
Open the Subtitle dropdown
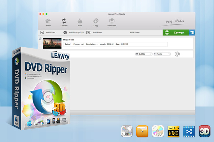(144, 54)
